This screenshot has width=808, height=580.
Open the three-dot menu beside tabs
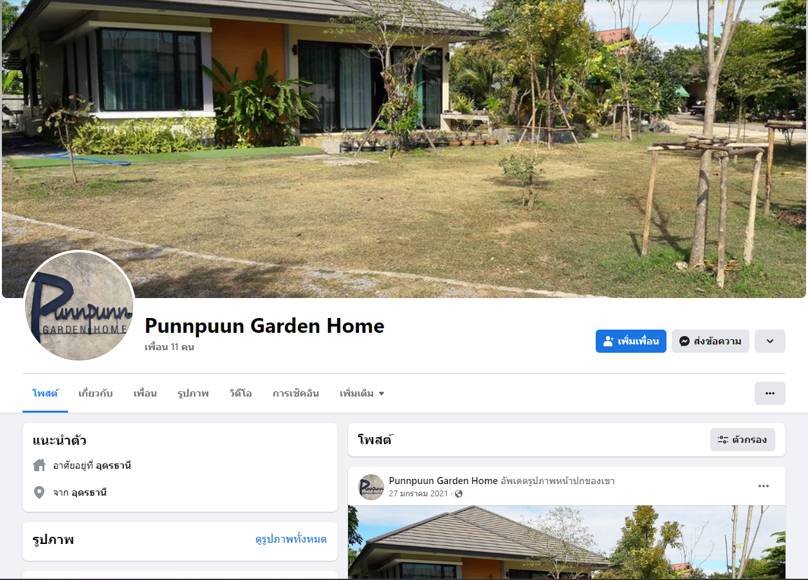(x=769, y=393)
